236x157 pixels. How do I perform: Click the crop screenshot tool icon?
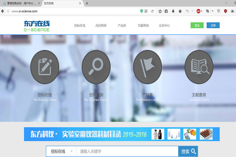207,11
